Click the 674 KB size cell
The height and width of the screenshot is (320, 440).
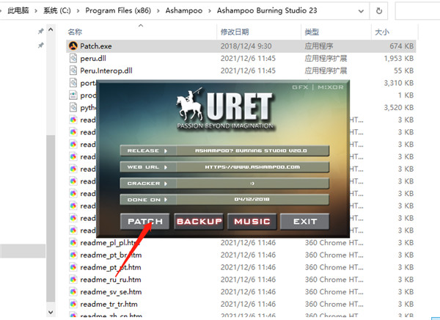coord(402,46)
